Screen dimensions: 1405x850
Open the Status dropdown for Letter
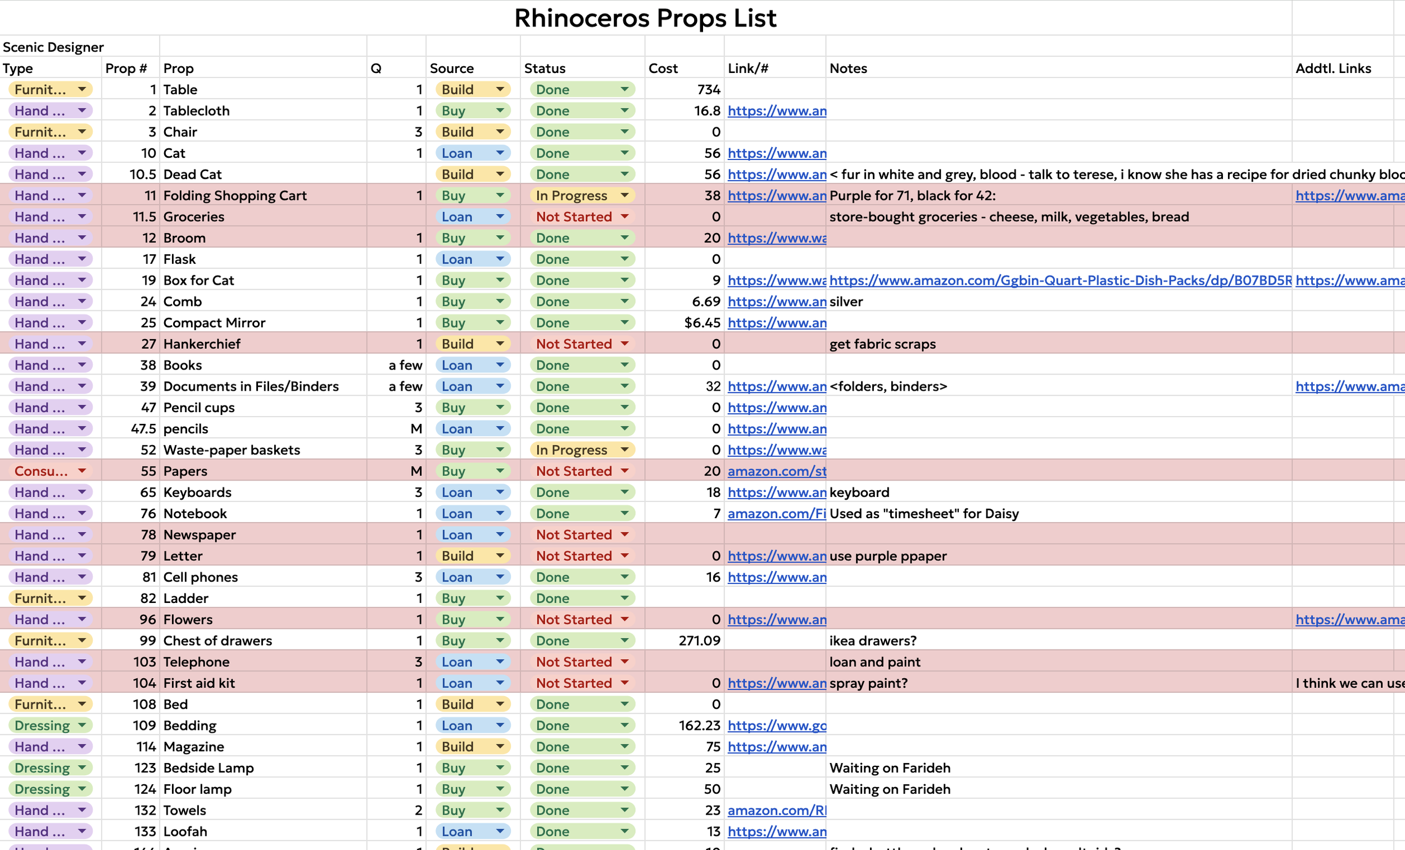pyautogui.click(x=582, y=556)
